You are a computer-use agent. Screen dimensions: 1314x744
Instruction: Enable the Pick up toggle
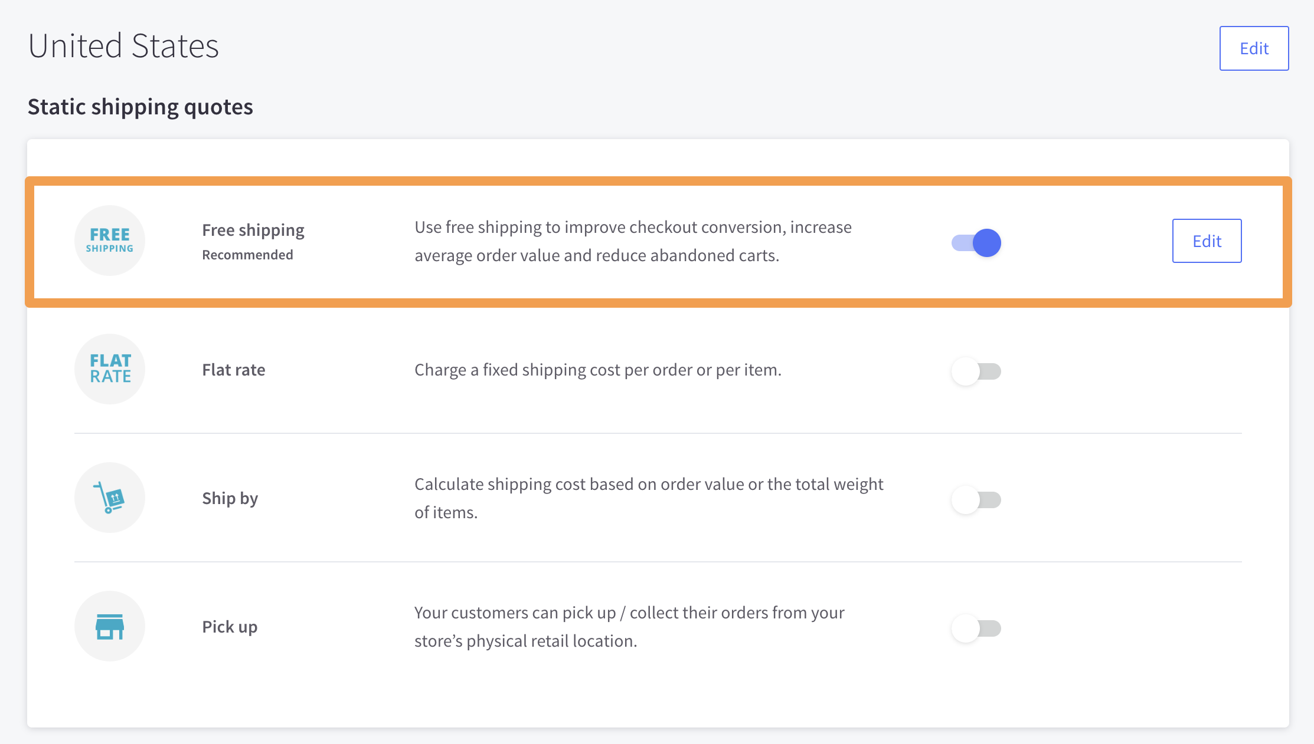click(976, 628)
